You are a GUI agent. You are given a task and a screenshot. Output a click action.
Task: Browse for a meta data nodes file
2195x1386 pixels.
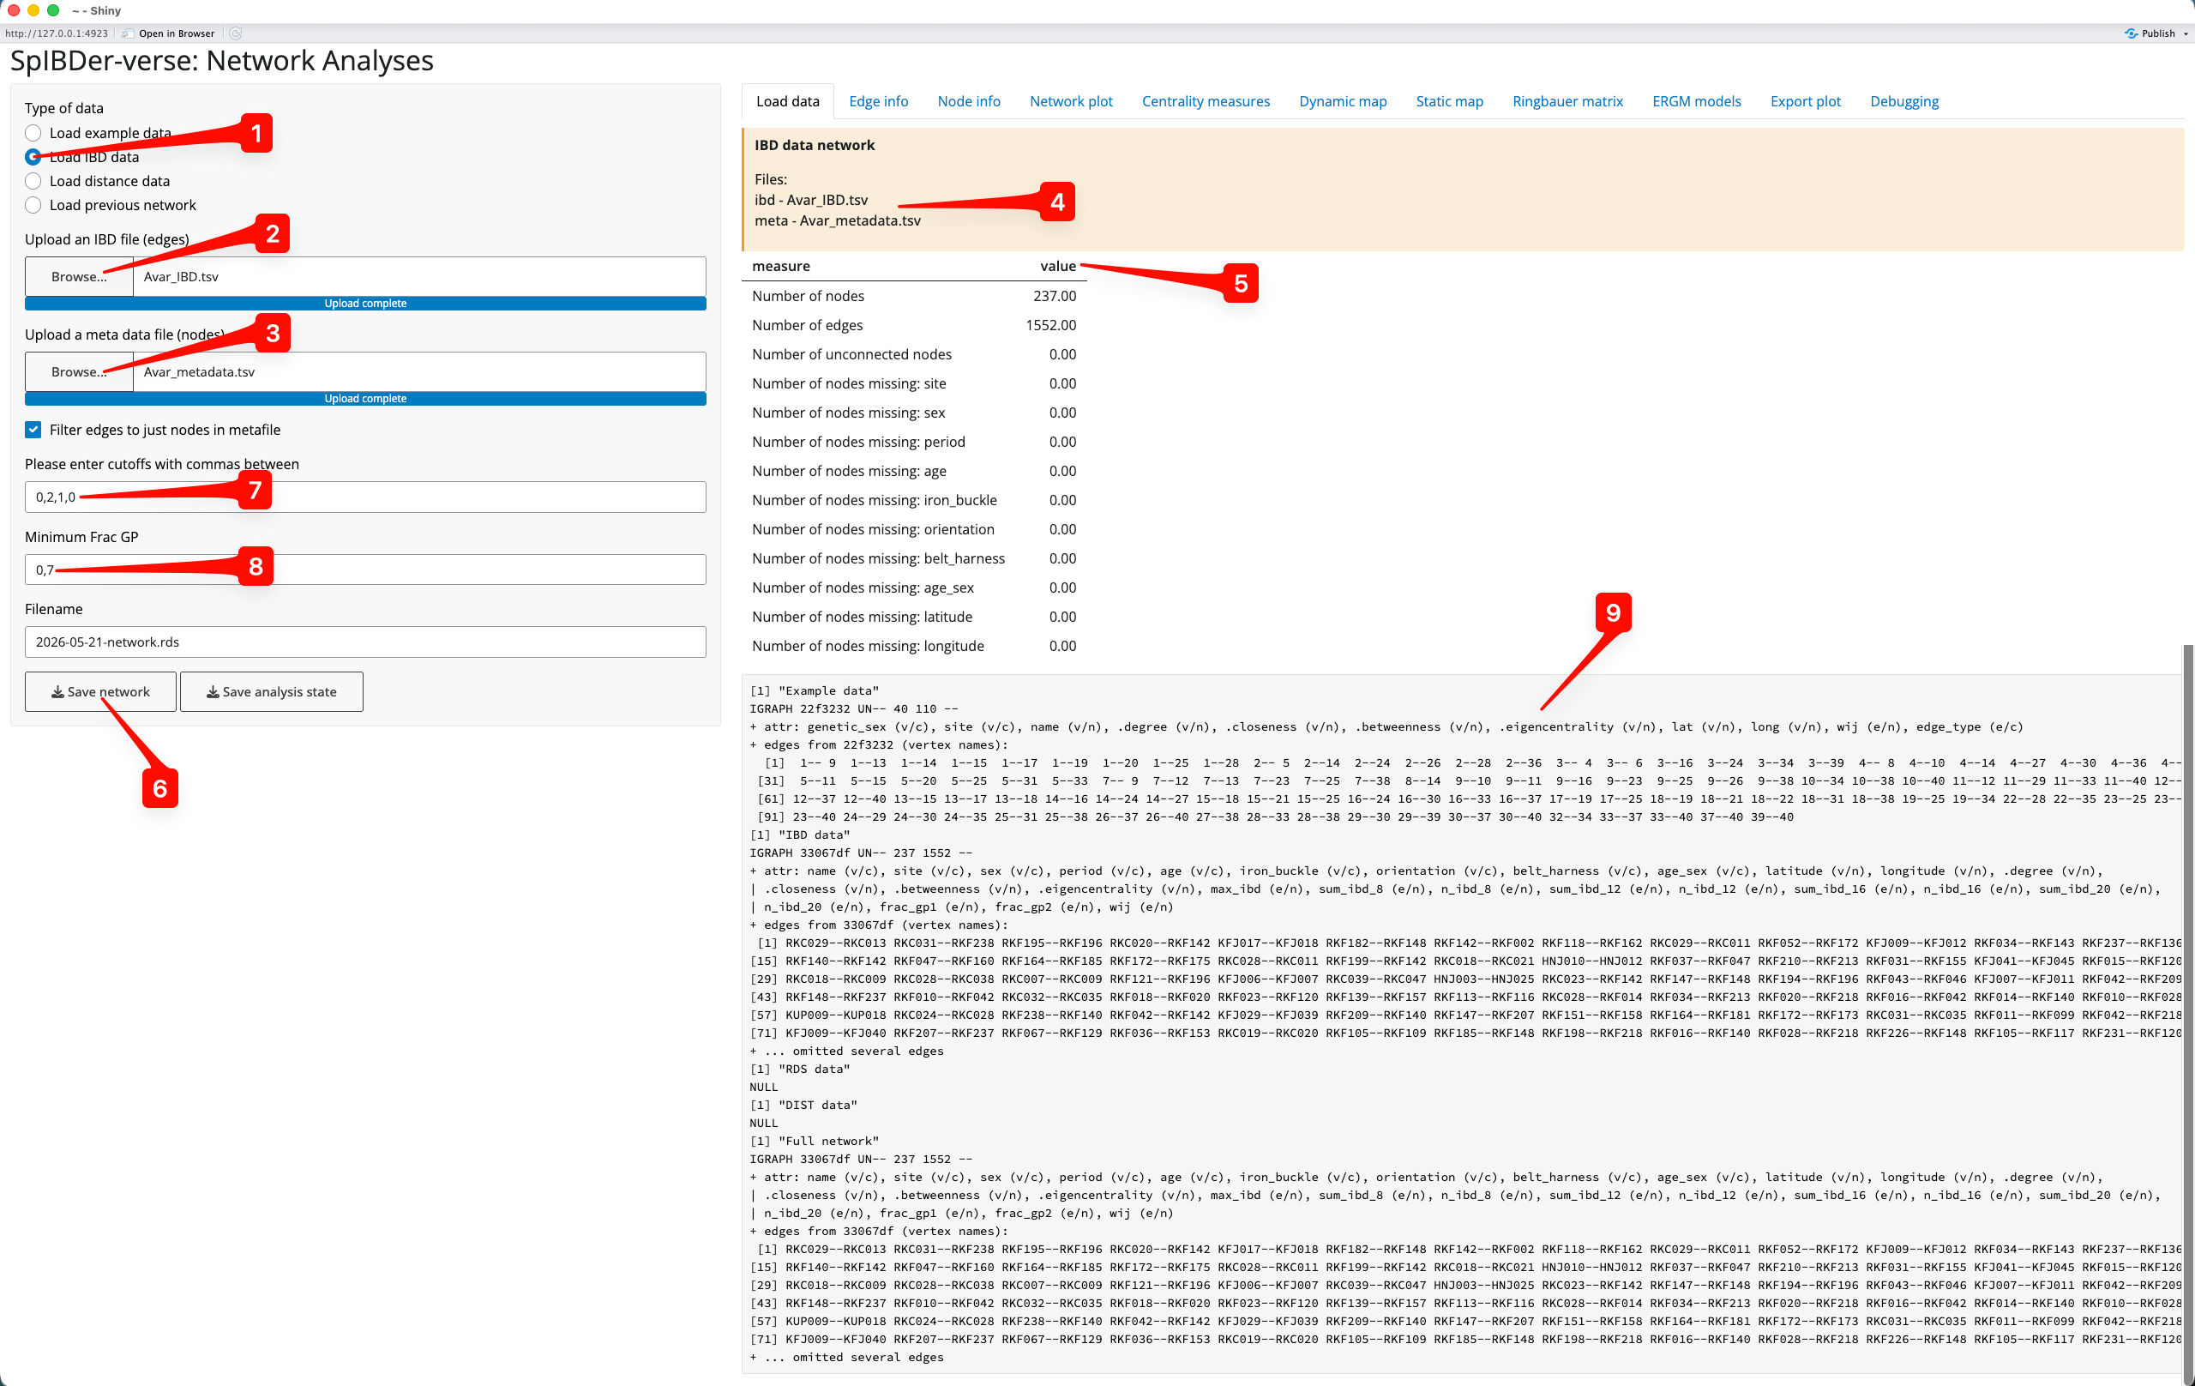(79, 372)
